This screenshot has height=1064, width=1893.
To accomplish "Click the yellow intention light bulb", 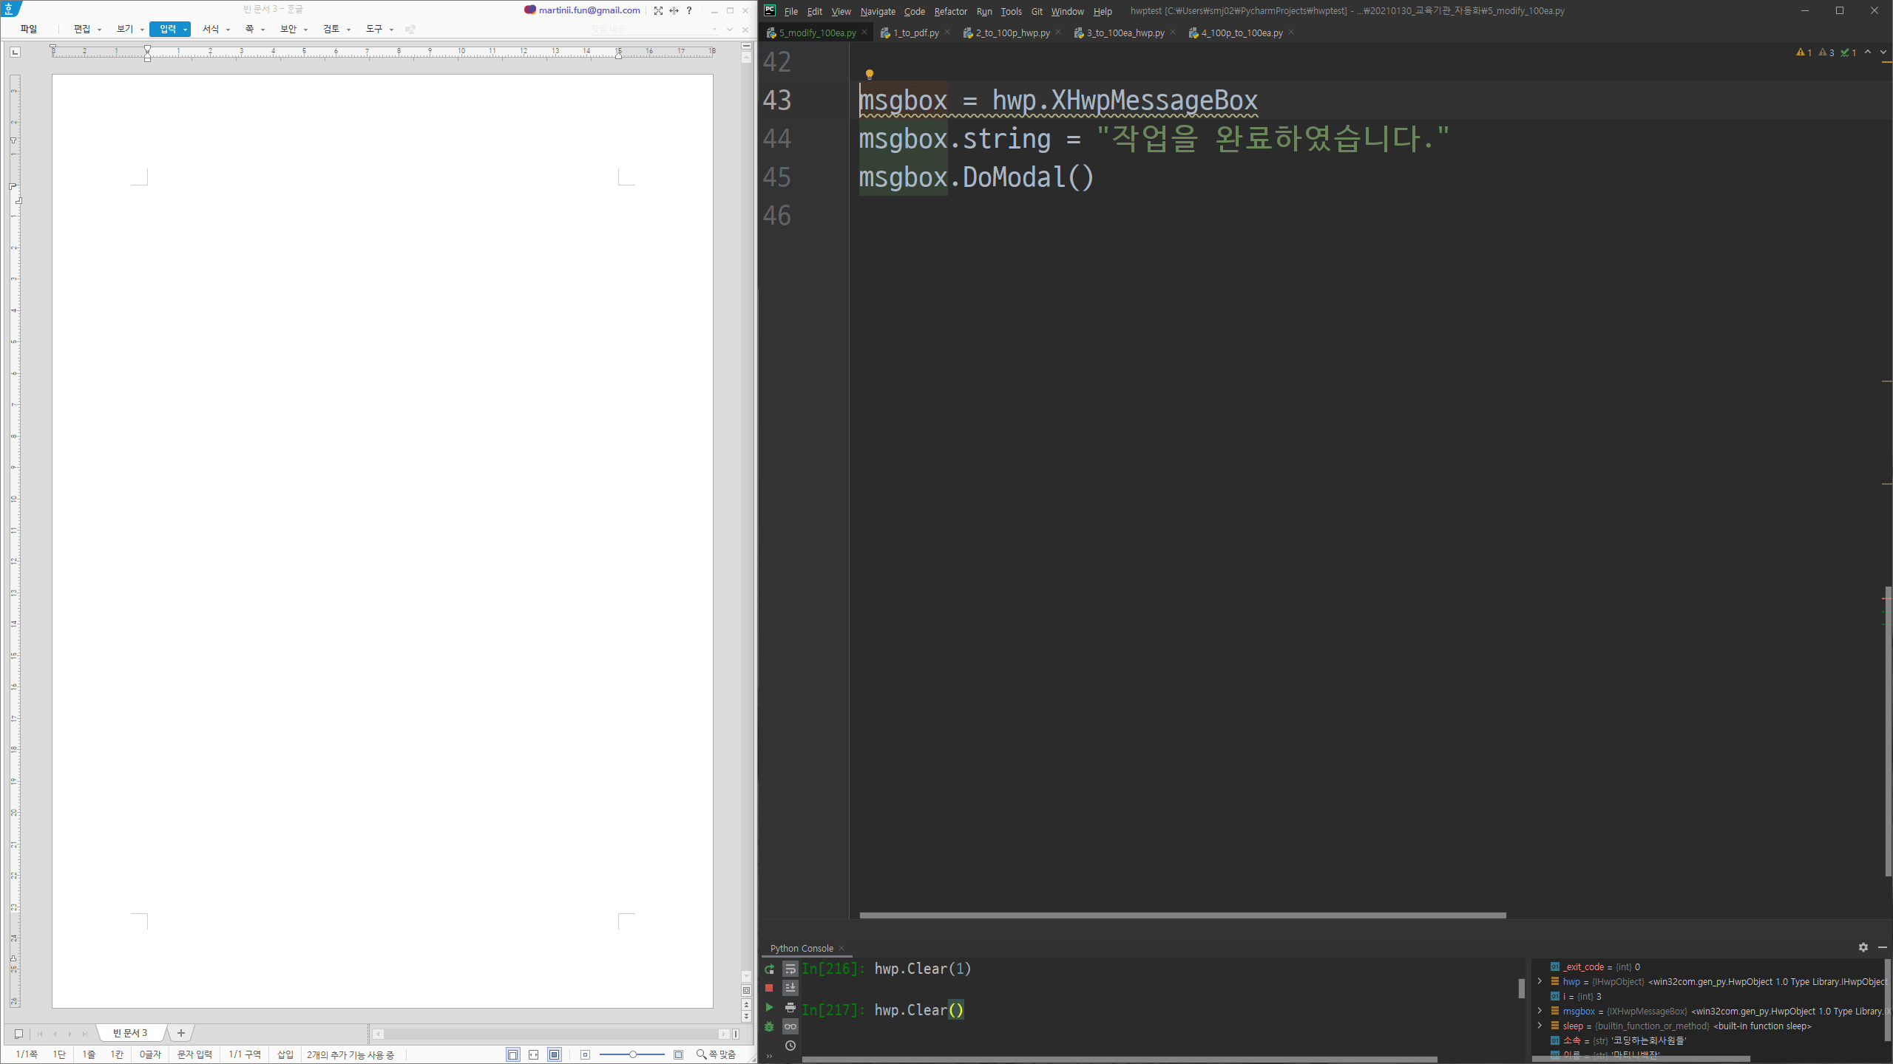I will click(870, 74).
